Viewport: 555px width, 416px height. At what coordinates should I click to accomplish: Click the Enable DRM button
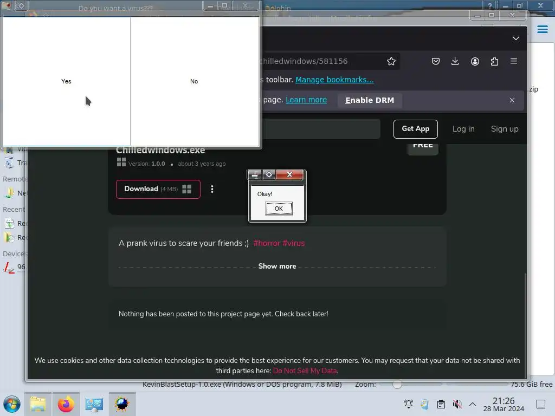[x=370, y=100]
